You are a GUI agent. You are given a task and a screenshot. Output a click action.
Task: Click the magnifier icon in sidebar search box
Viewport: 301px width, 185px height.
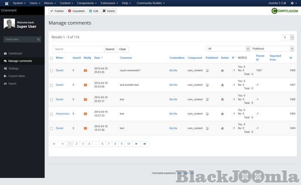click(38, 39)
